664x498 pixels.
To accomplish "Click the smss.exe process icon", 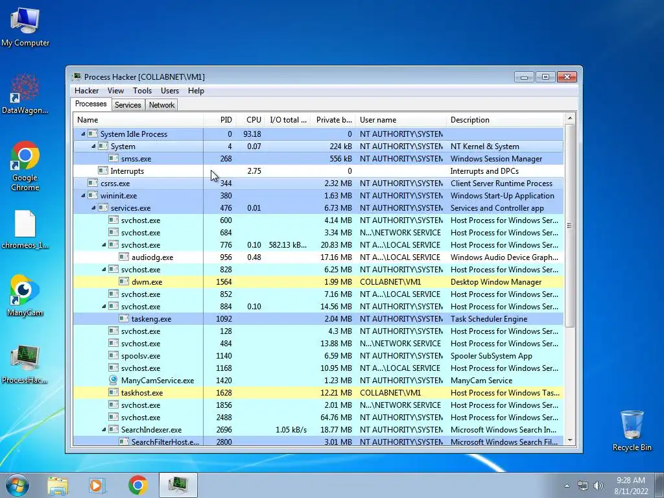I will coord(113,158).
